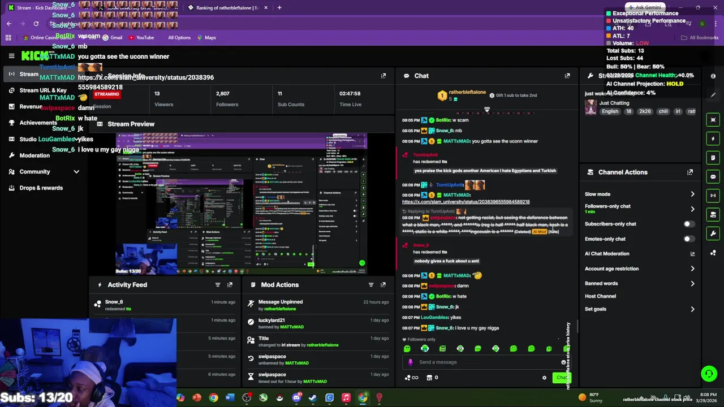Click the green Chat send button

[561, 378]
